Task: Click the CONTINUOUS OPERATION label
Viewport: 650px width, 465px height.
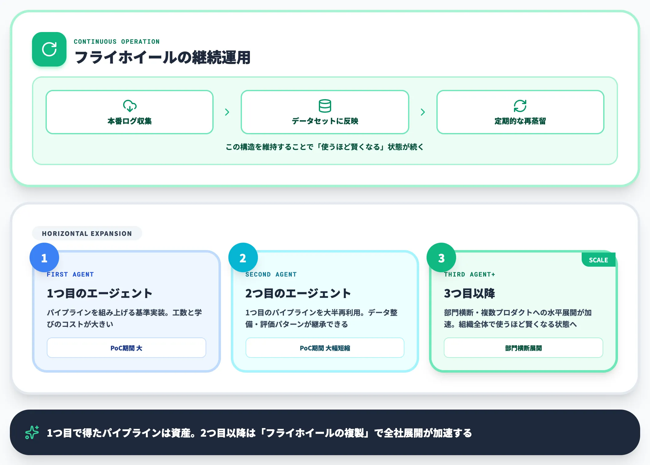Action: pyautogui.click(x=117, y=42)
